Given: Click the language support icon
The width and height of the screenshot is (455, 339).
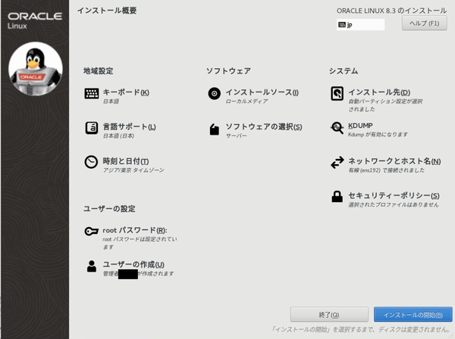Looking at the screenshot, I should tap(92, 128).
